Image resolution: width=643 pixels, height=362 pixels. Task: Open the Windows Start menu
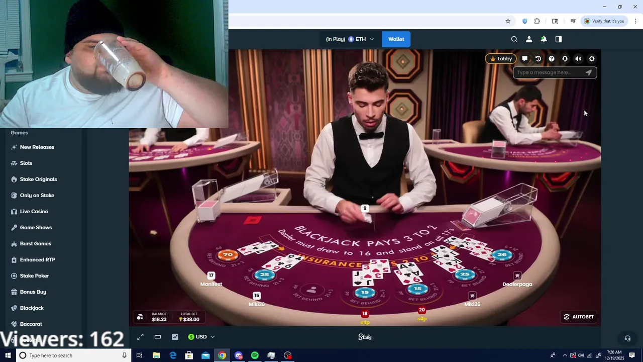(8, 355)
